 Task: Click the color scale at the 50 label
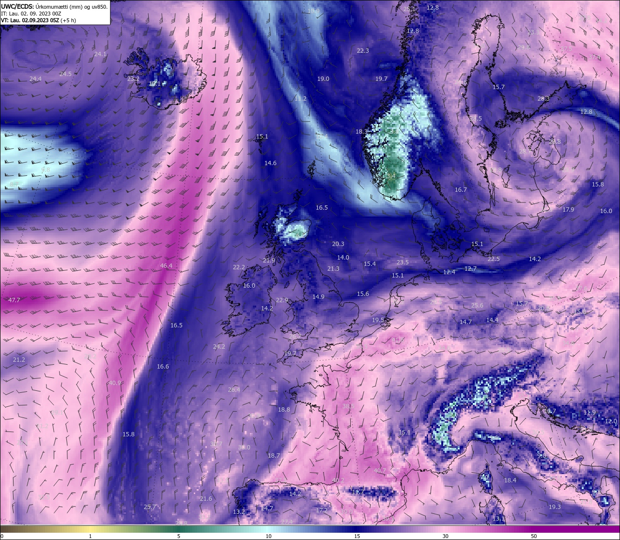tap(534, 536)
